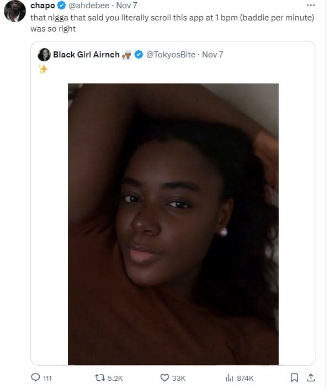The height and width of the screenshot is (389, 335).
Task: Click the quoted tweet's small profile avatar
Action: coord(44,55)
